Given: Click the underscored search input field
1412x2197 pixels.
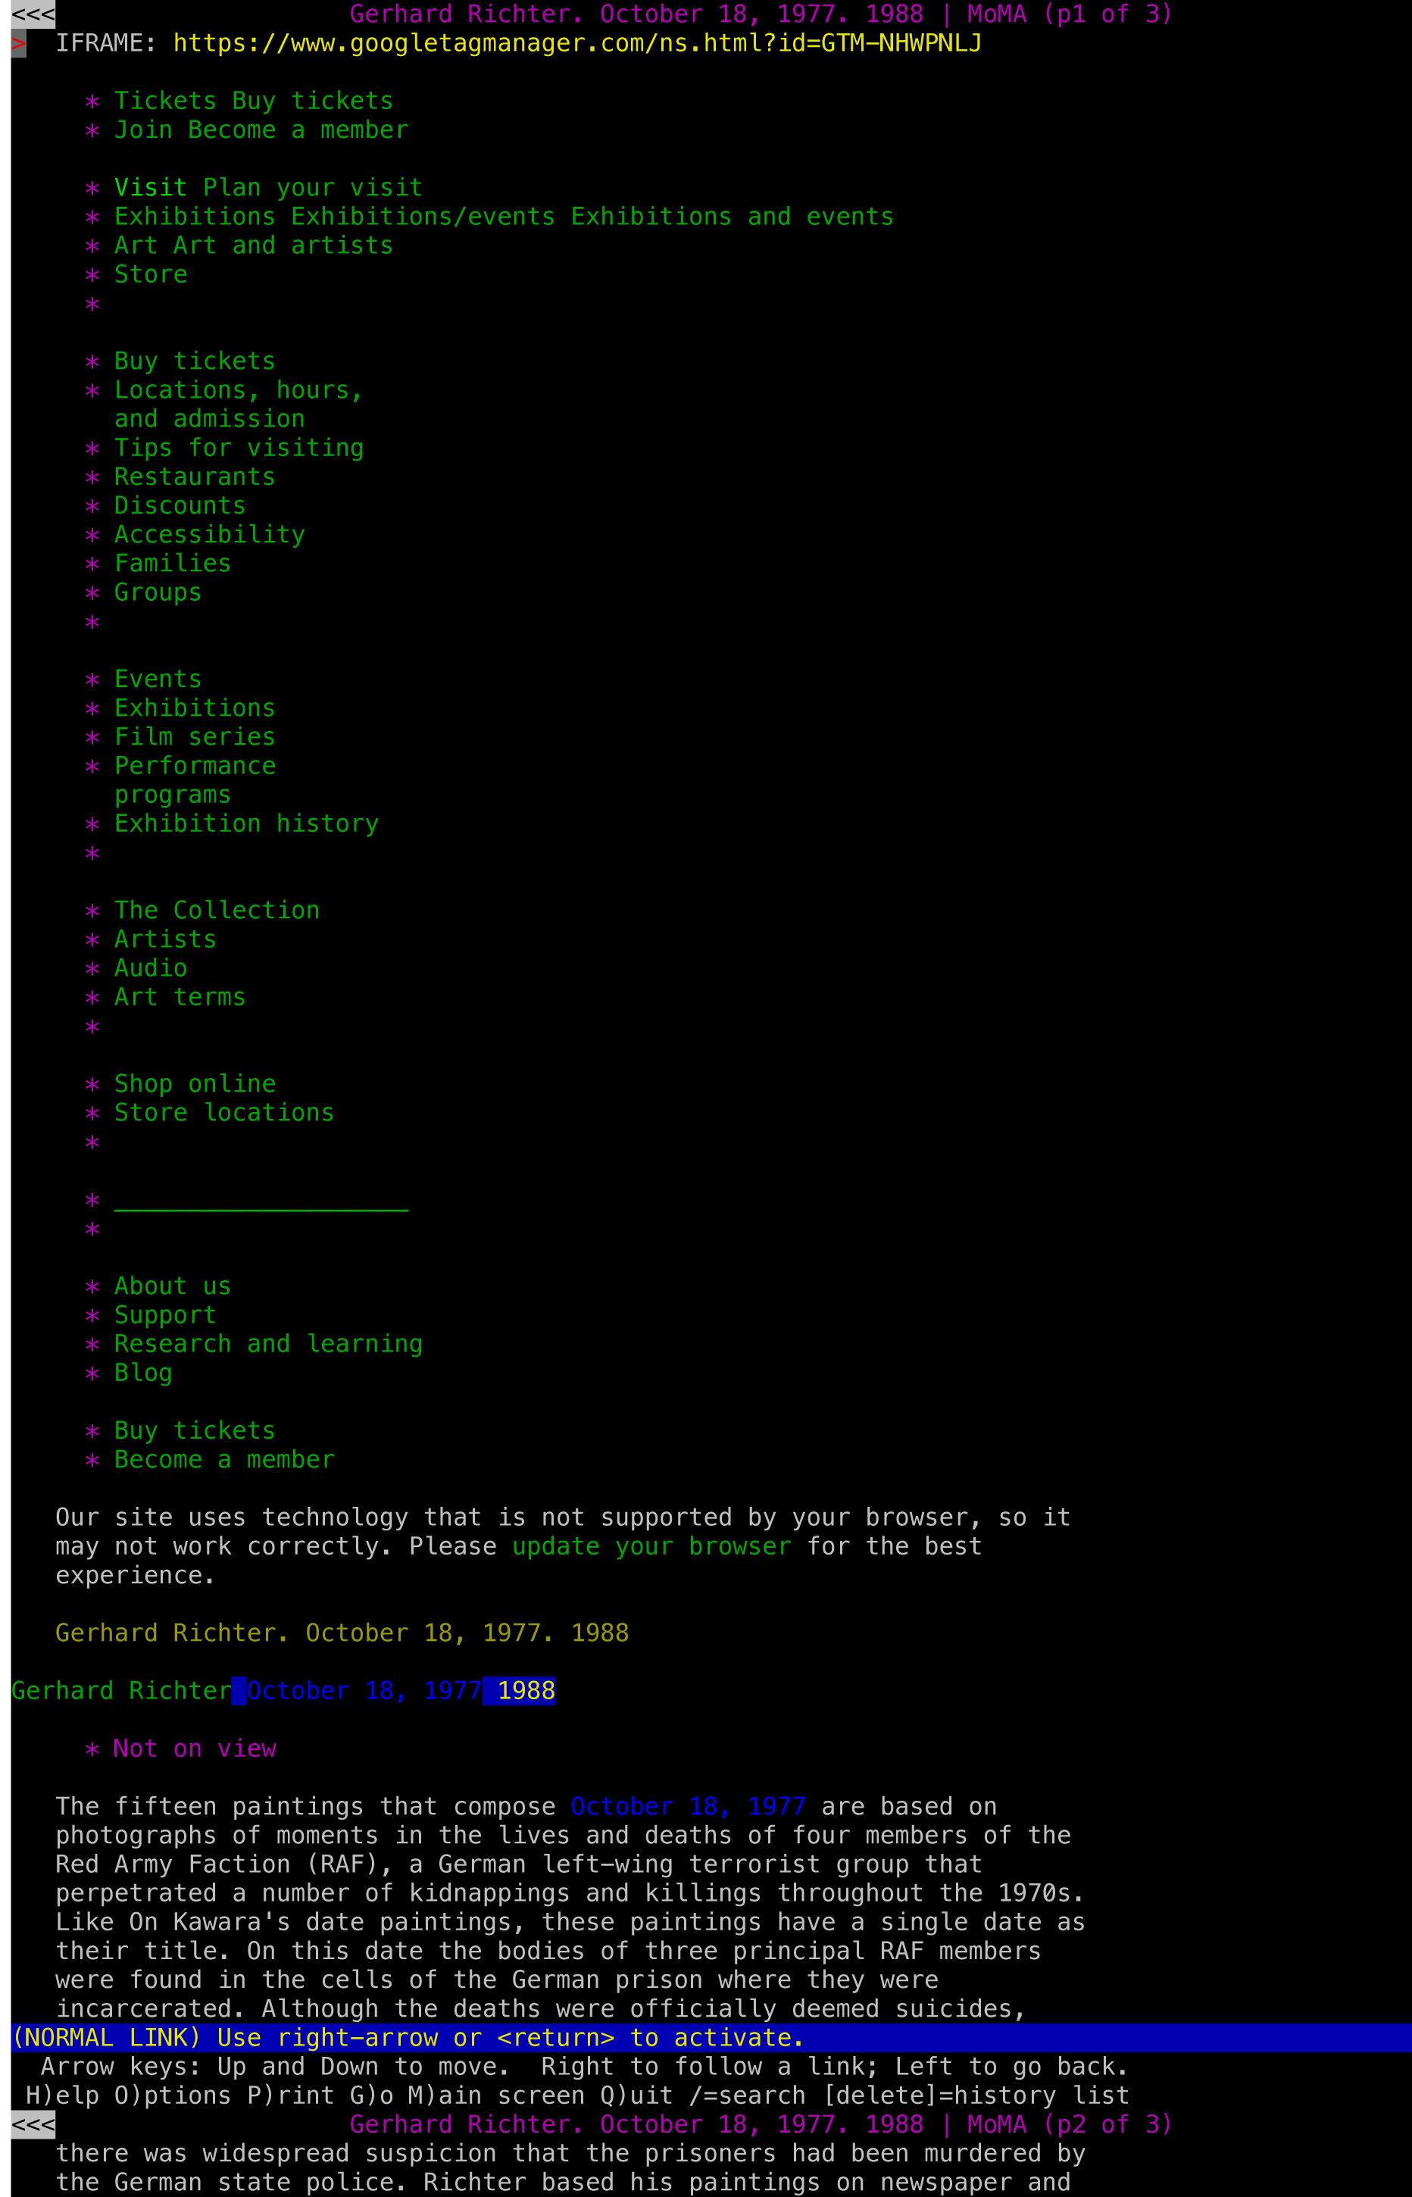Looking at the screenshot, I should 261,1199.
